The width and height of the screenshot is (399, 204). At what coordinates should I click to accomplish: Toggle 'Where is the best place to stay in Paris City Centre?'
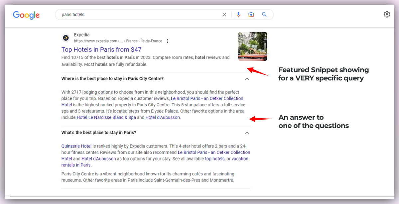tap(112, 79)
